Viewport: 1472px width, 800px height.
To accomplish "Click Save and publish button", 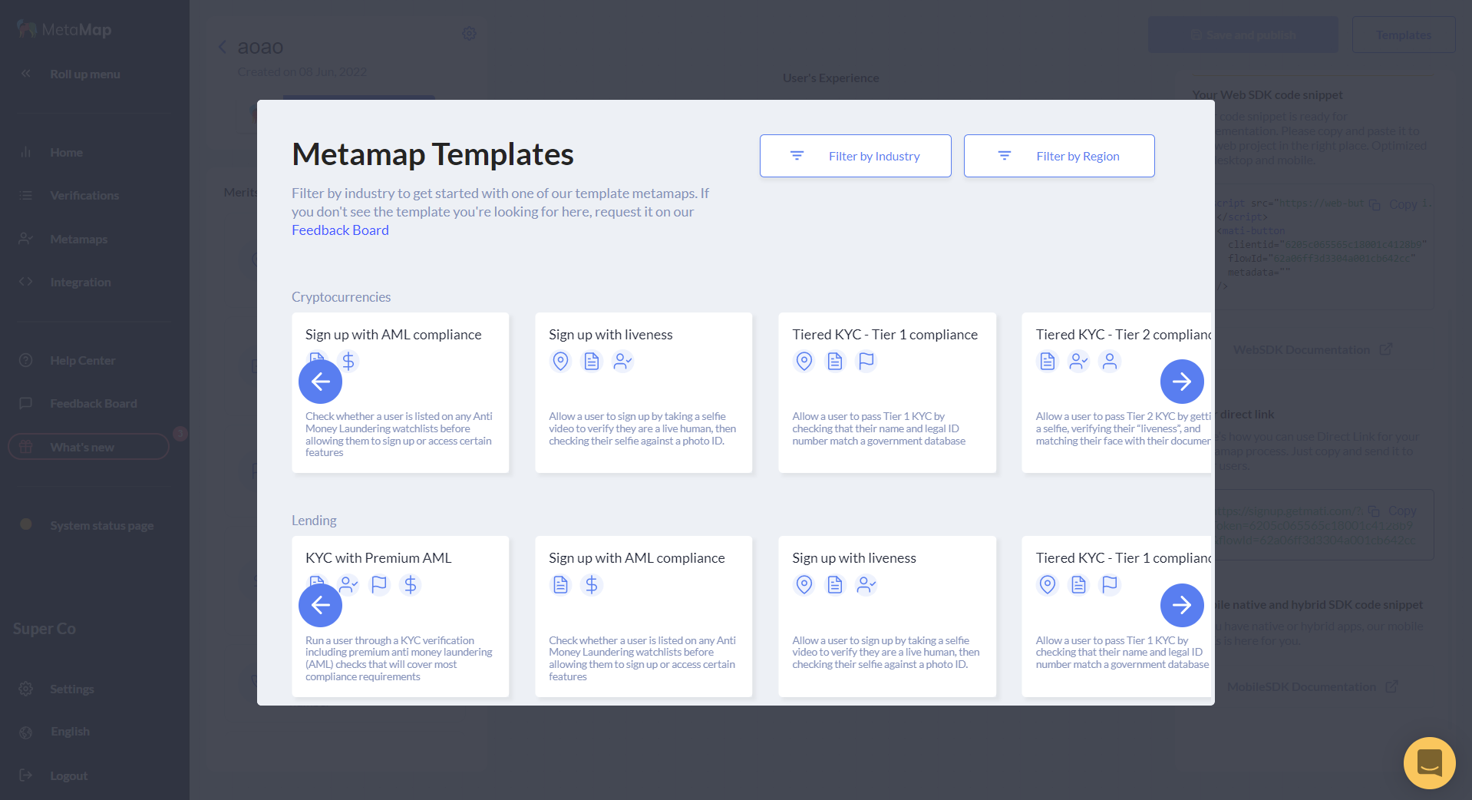I will point(1243,35).
